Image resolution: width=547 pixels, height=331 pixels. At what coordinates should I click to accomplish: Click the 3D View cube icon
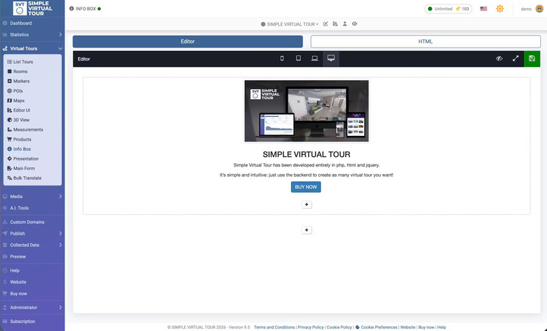10,120
